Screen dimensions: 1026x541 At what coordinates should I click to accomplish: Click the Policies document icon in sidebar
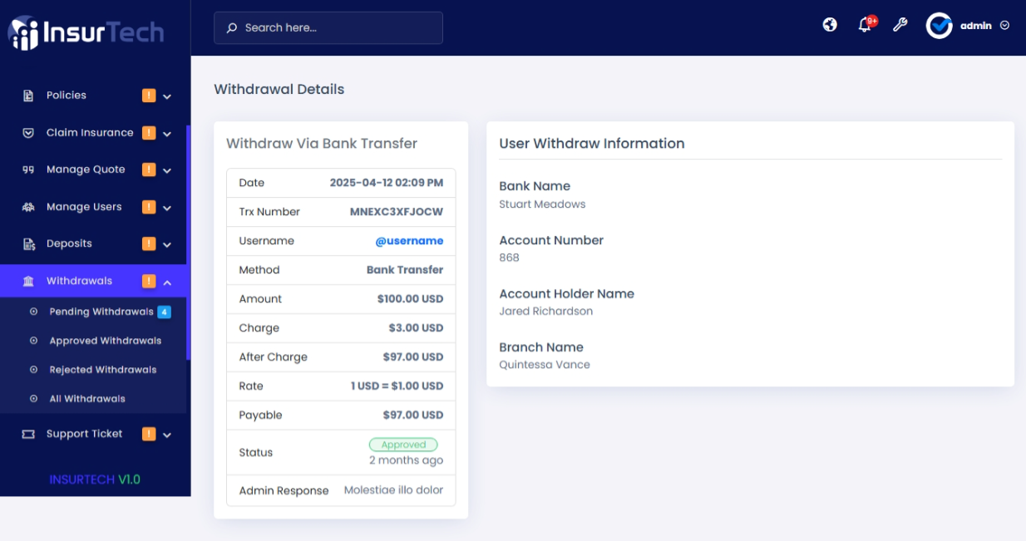coord(28,96)
